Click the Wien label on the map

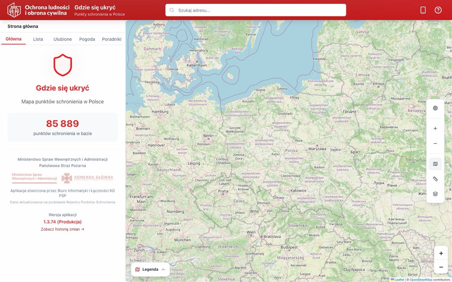pyautogui.click(x=251, y=232)
